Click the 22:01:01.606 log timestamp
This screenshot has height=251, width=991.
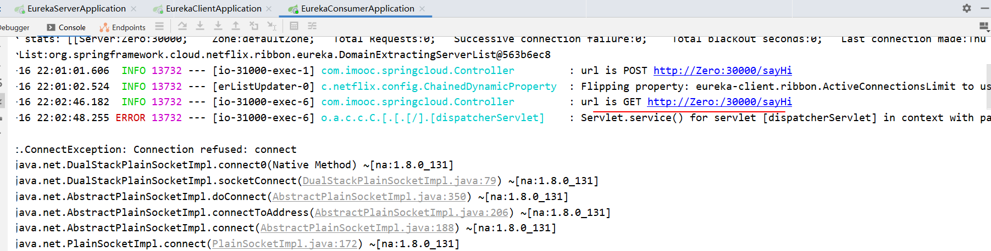[73, 71]
